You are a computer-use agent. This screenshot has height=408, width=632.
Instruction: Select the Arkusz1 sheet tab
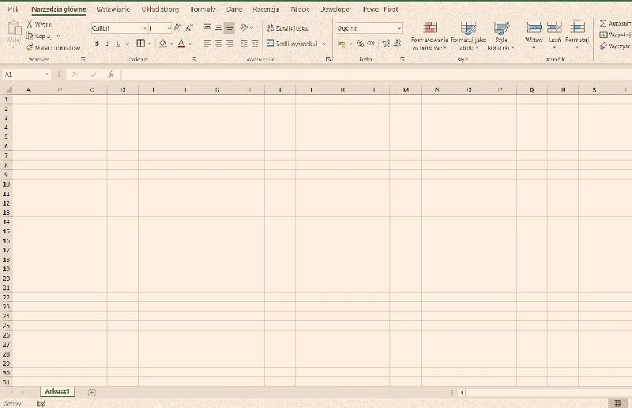click(x=57, y=391)
